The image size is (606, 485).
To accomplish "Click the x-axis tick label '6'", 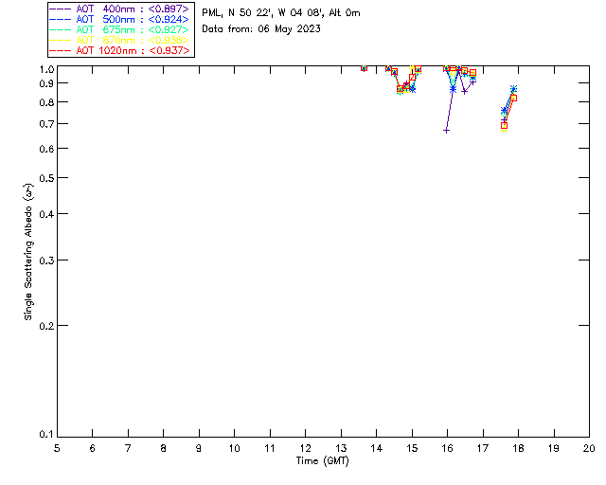I will 93,448.
